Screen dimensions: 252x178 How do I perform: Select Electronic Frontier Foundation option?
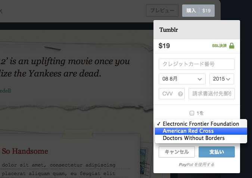(201, 124)
